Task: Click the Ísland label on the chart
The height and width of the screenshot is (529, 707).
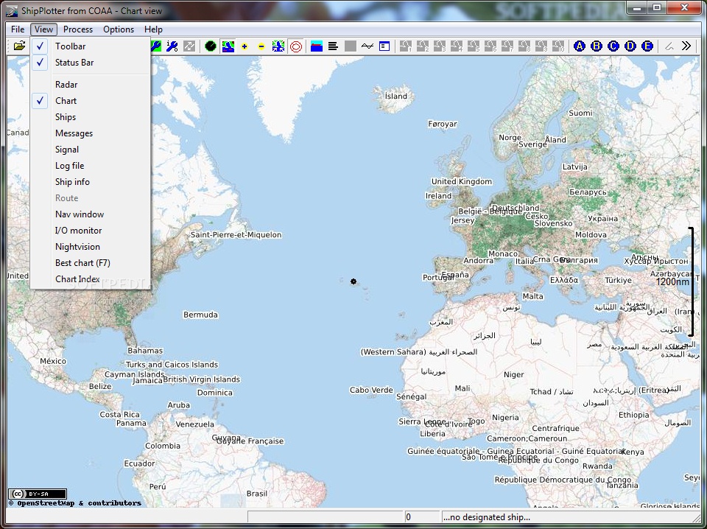Action: [x=396, y=96]
